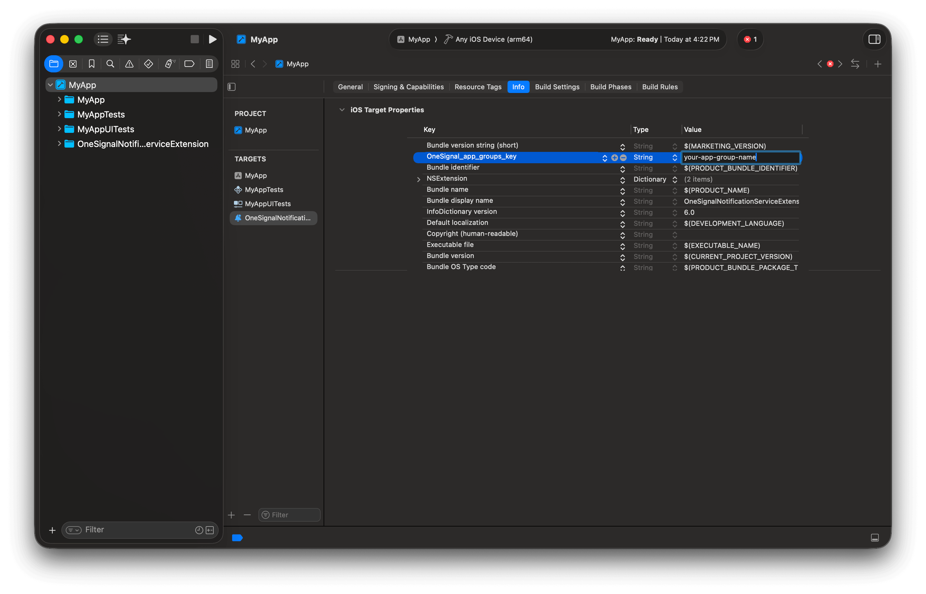Open the Project navigator folder icon

coord(54,64)
